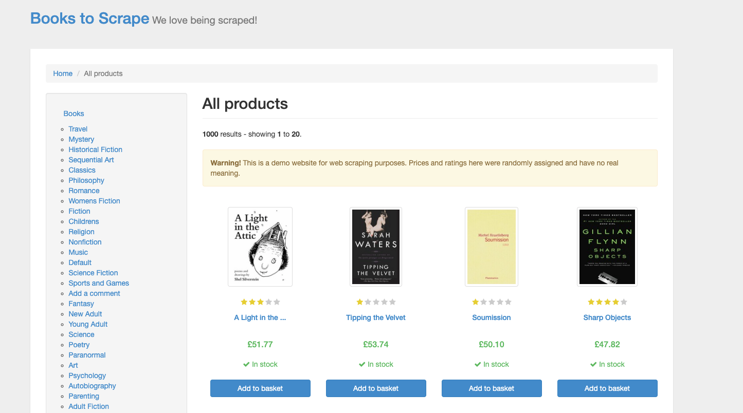Select the Books parent category
The image size is (743, 413).
click(74, 114)
